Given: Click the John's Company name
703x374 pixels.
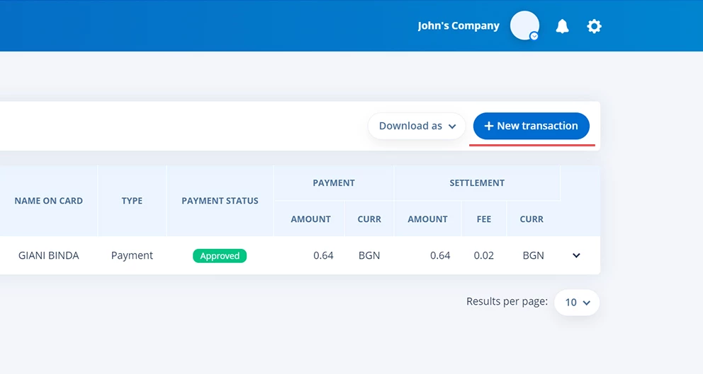Looking at the screenshot, I should [x=459, y=26].
